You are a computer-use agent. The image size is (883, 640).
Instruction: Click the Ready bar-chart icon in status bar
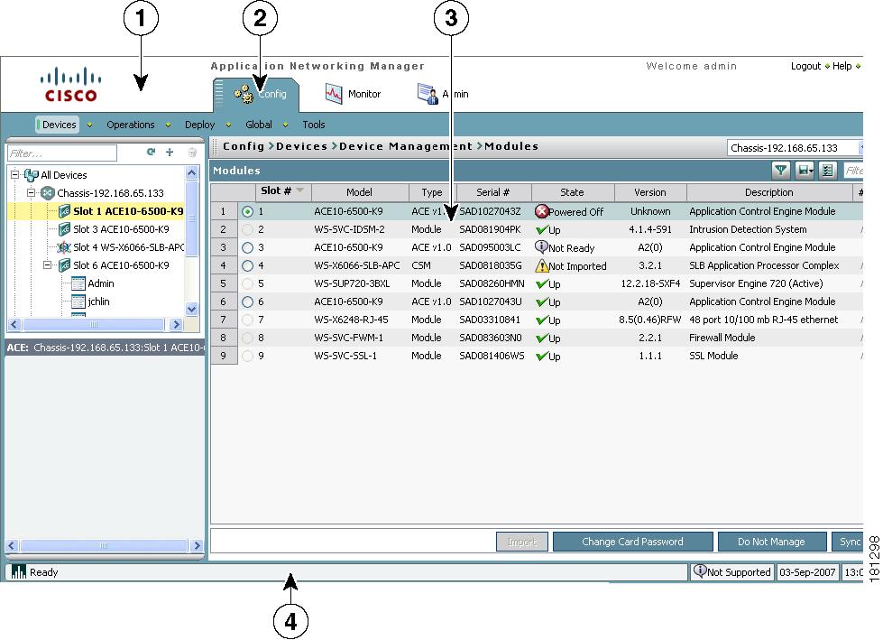[x=19, y=571]
